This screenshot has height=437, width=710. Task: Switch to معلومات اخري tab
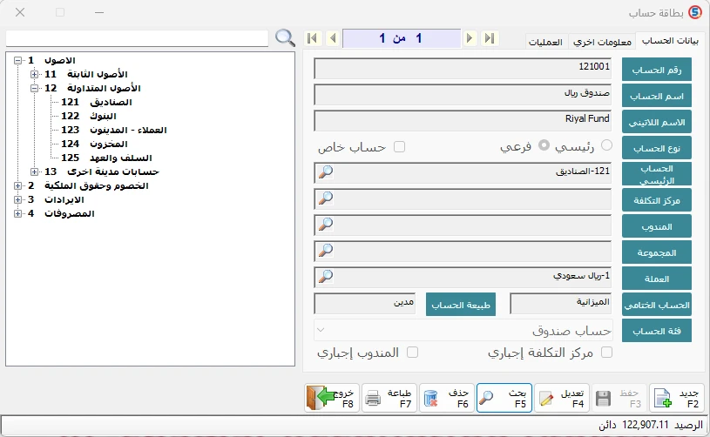coord(602,42)
